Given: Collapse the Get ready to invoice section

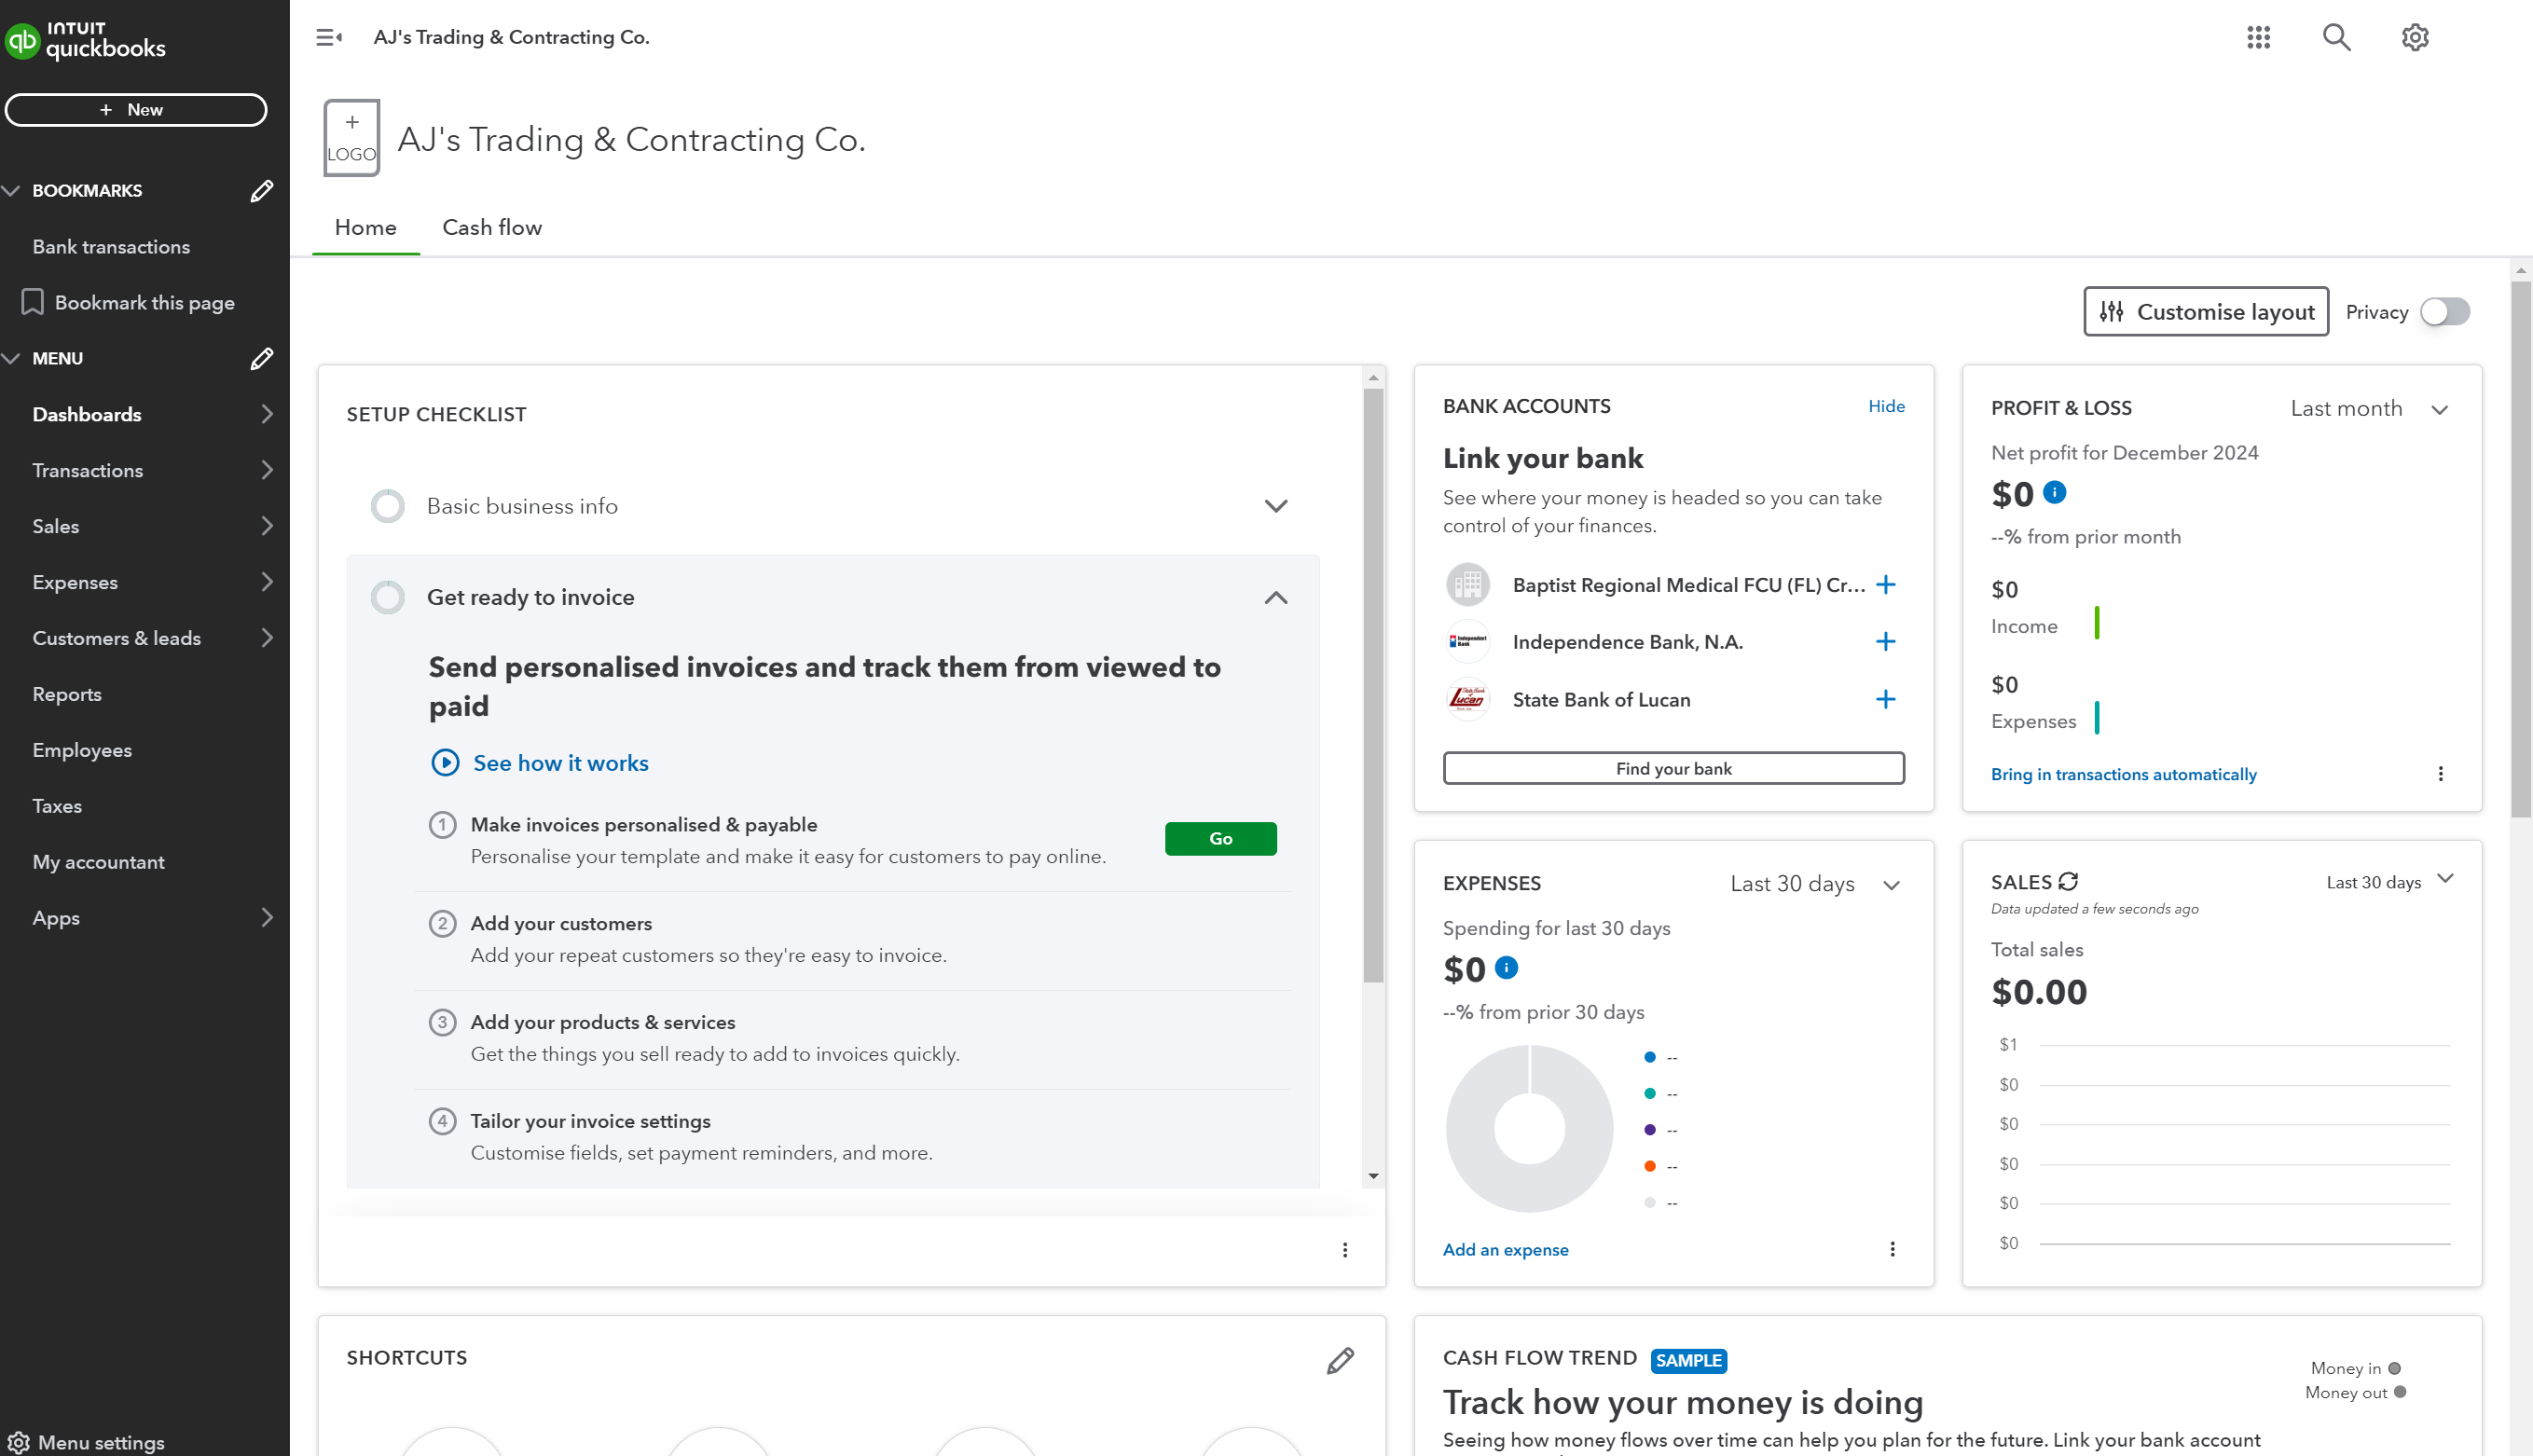Looking at the screenshot, I should (1275, 597).
